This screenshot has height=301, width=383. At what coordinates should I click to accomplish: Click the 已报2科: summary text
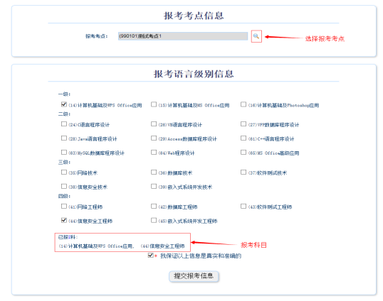click(68, 237)
